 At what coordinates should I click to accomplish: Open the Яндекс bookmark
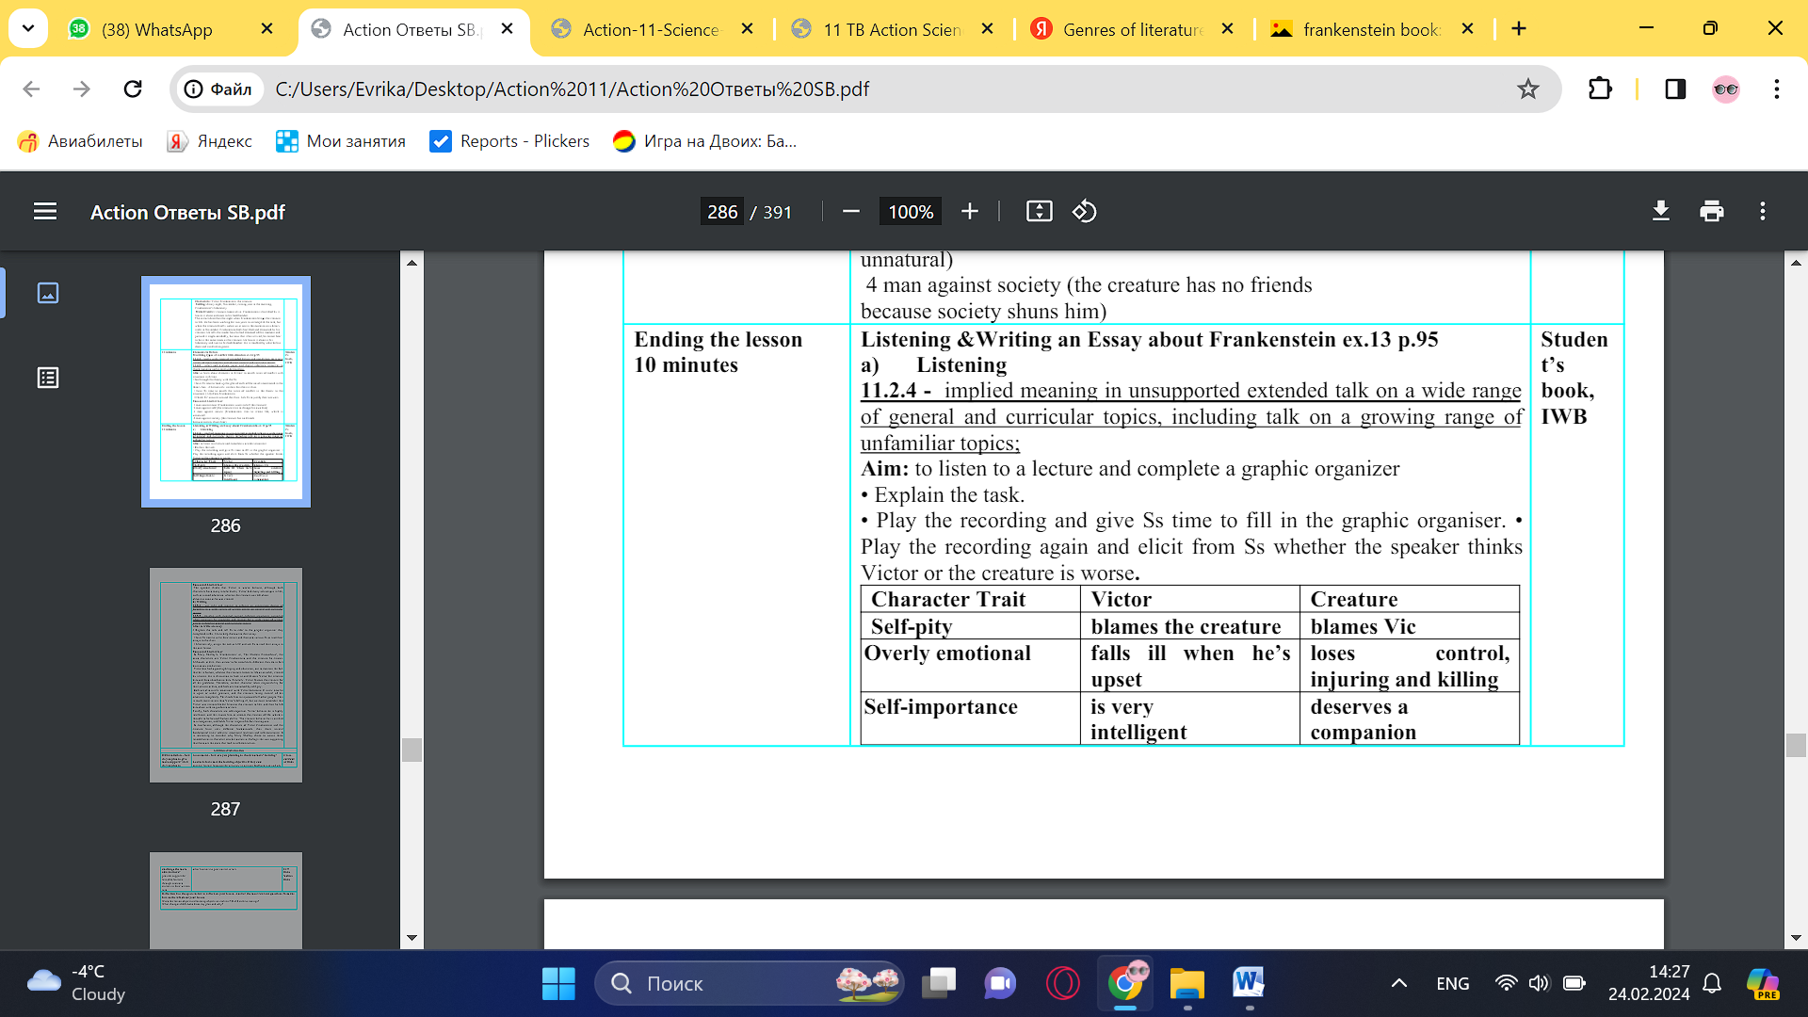coord(210,141)
